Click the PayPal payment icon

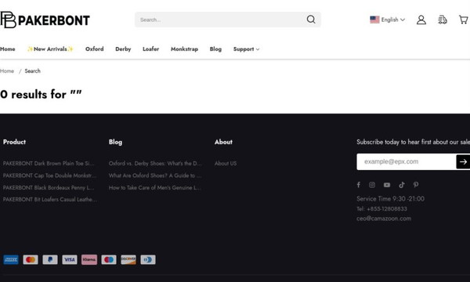coord(50,259)
